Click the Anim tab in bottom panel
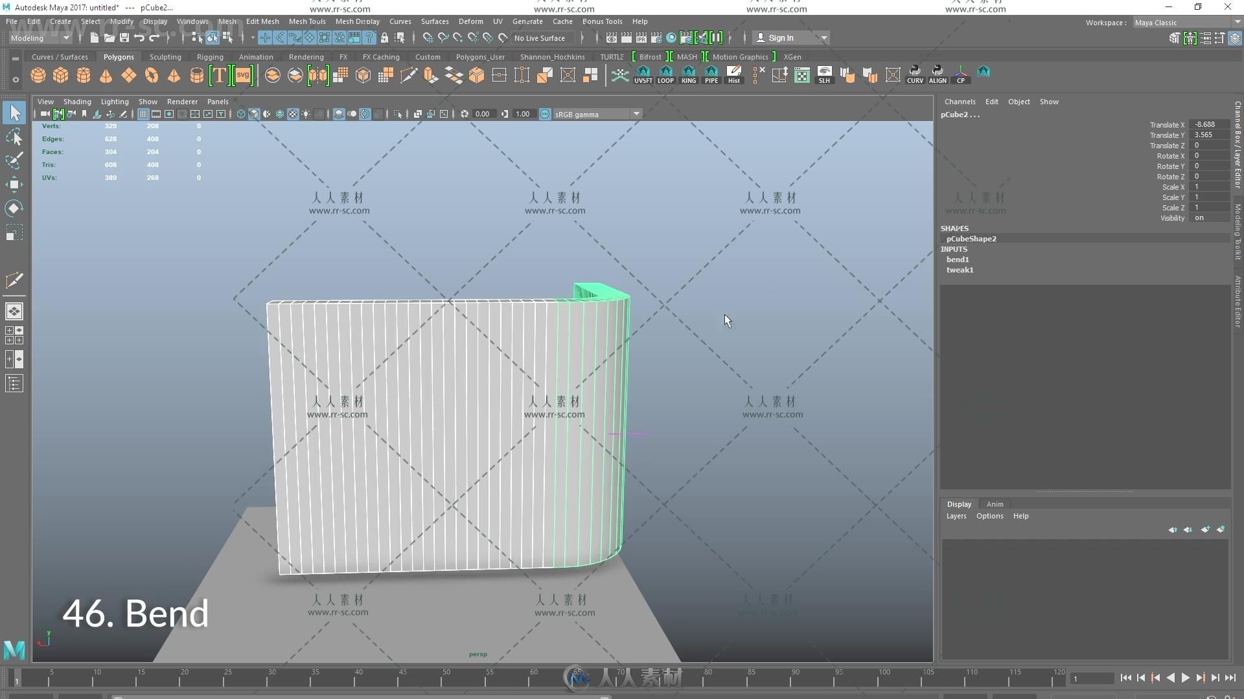 tap(994, 504)
